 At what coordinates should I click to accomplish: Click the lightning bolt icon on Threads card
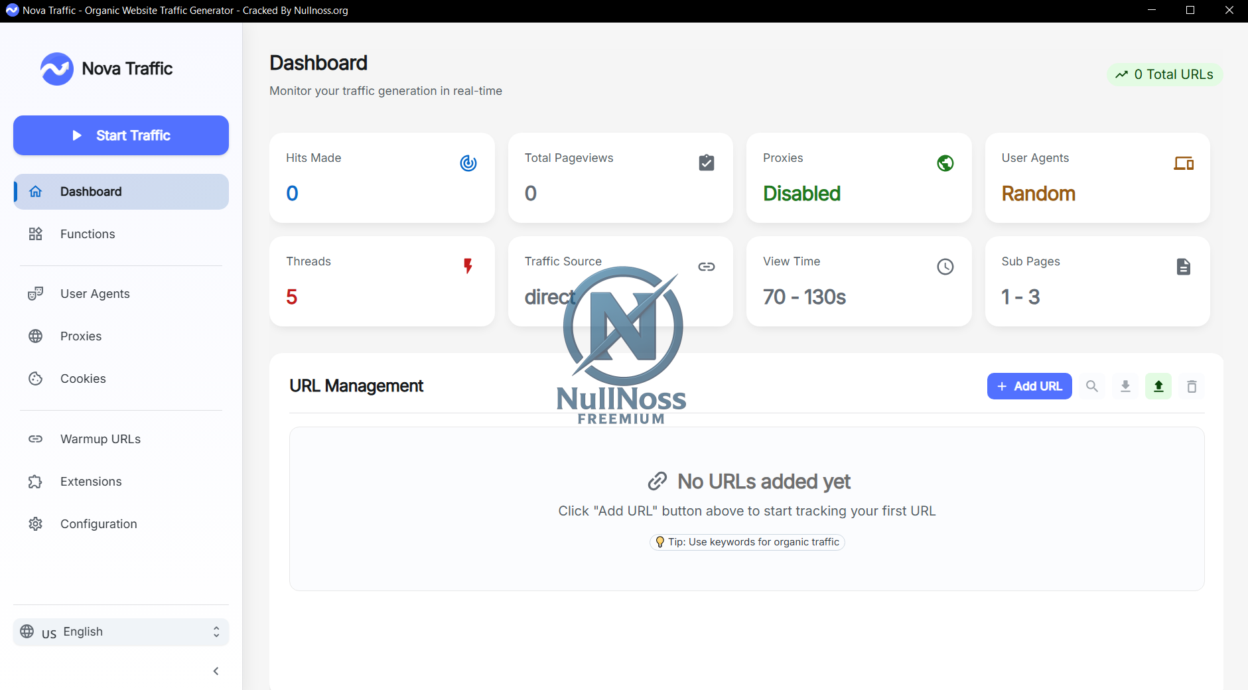click(468, 266)
